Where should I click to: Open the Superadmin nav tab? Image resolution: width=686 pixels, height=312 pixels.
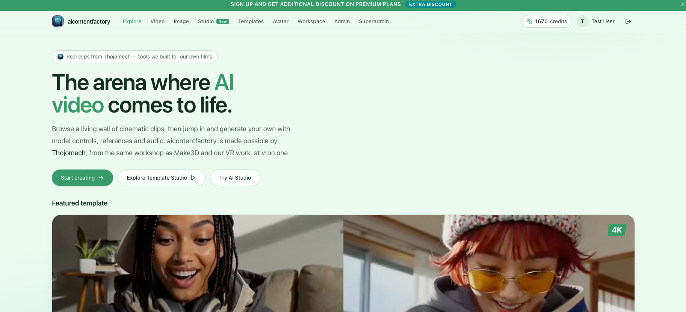tap(374, 21)
